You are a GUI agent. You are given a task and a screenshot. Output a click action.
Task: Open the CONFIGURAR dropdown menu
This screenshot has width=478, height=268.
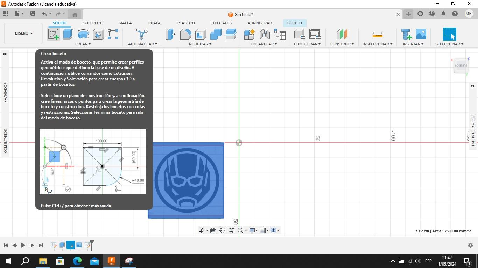coord(307,44)
